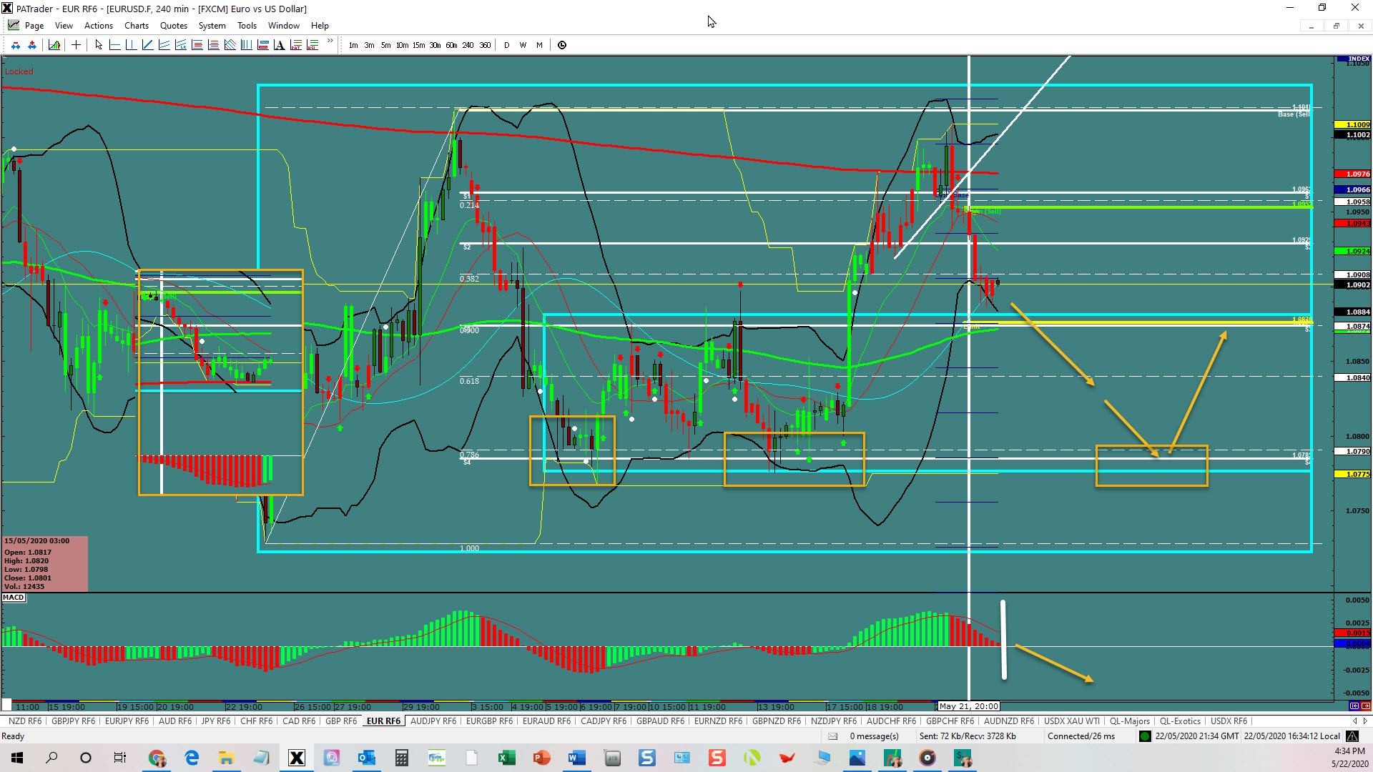
Task: Select the crosshair cursor tool
Action: click(76, 45)
